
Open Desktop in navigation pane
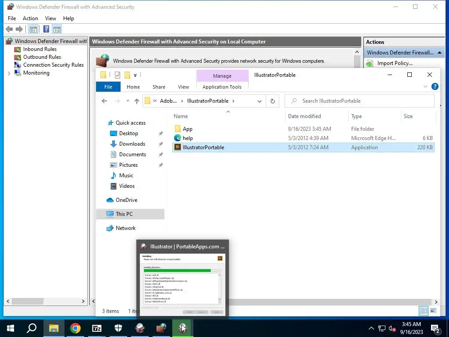pos(128,133)
